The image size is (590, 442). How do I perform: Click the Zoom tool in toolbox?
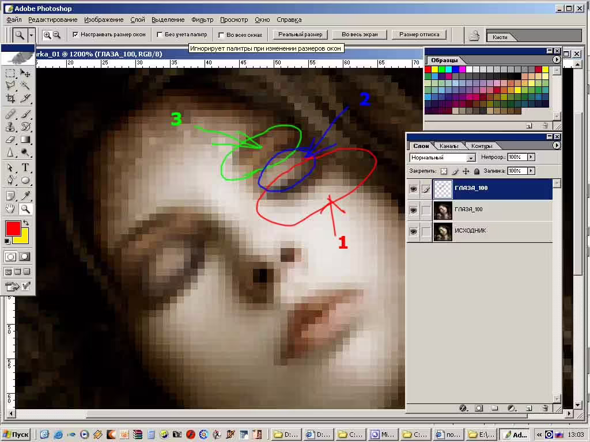[x=25, y=208]
